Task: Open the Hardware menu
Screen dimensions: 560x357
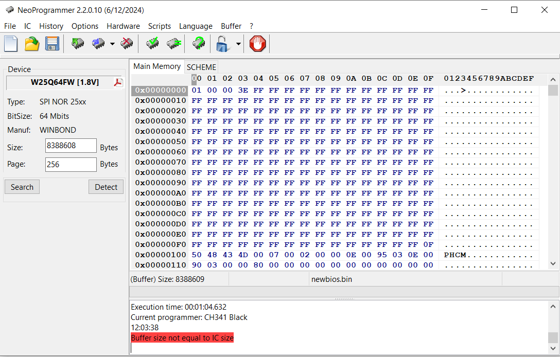Action: [123, 26]
